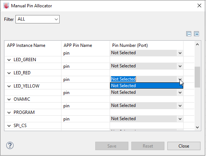Open the help question mark icon

[10, 145]
